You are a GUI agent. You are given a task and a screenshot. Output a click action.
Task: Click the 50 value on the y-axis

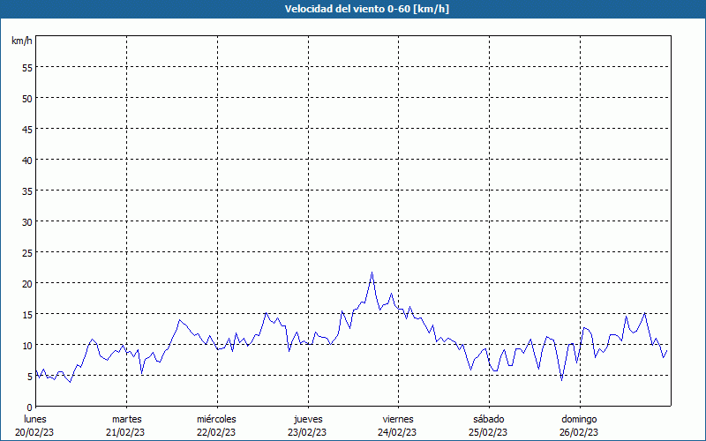point(27,99)
